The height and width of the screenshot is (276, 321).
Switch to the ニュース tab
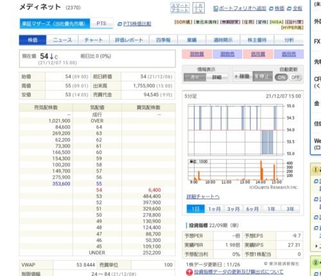(x=62, y=40)
